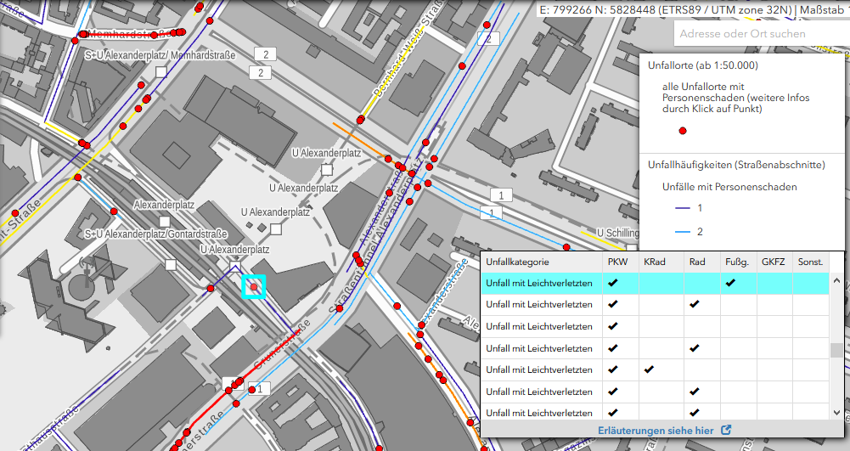850x451 pixels.
Task: Click the accident table scrollbar thumb
Action: [x=836, y=350]
